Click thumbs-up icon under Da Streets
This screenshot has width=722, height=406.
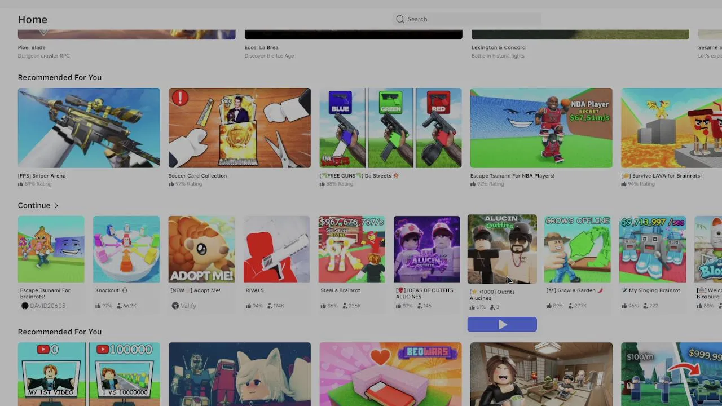pos(323,184)
